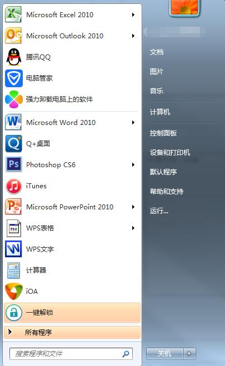This screenshot has width=225, height=366.
Task: Expand the Outlook 2010 jump list arrow
Action: coord(133,36)
